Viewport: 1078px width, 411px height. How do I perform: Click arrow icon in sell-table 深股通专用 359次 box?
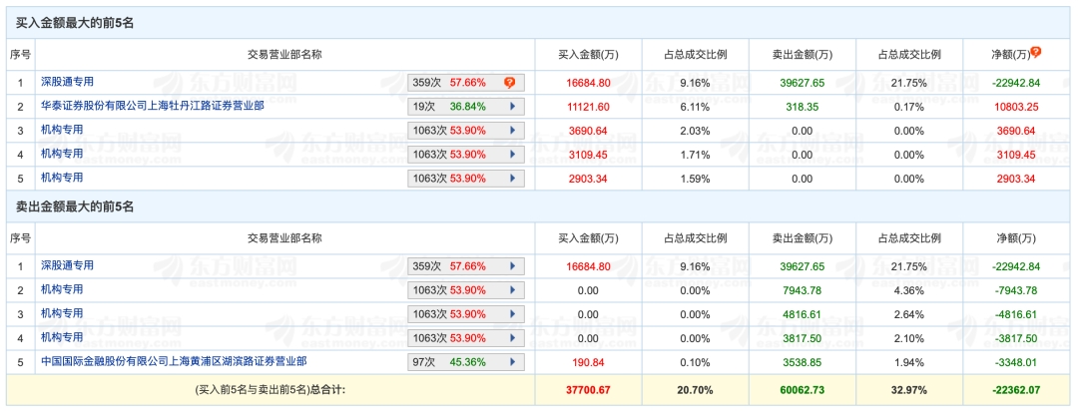tap(512, 266)
